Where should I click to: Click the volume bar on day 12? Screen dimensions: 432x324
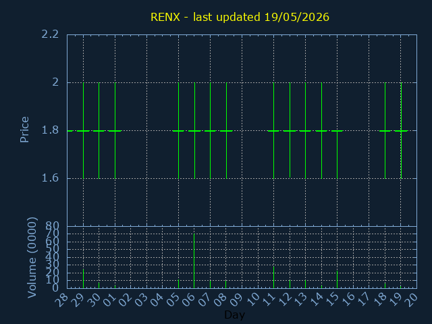(290, 284)
